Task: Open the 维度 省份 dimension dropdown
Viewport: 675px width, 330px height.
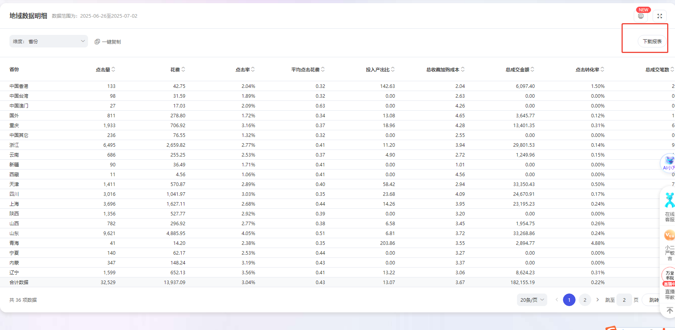Action: [x=49, y=41]
